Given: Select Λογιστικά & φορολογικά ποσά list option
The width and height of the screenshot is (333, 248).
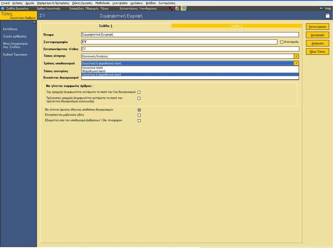Looking at the screenshot, I should 190,75.
